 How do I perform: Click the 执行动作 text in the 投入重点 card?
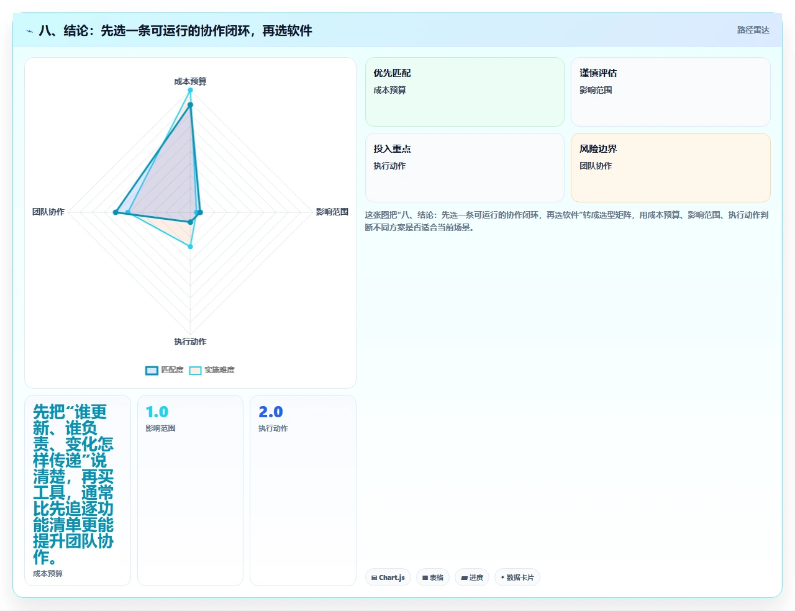pos(389,166)
